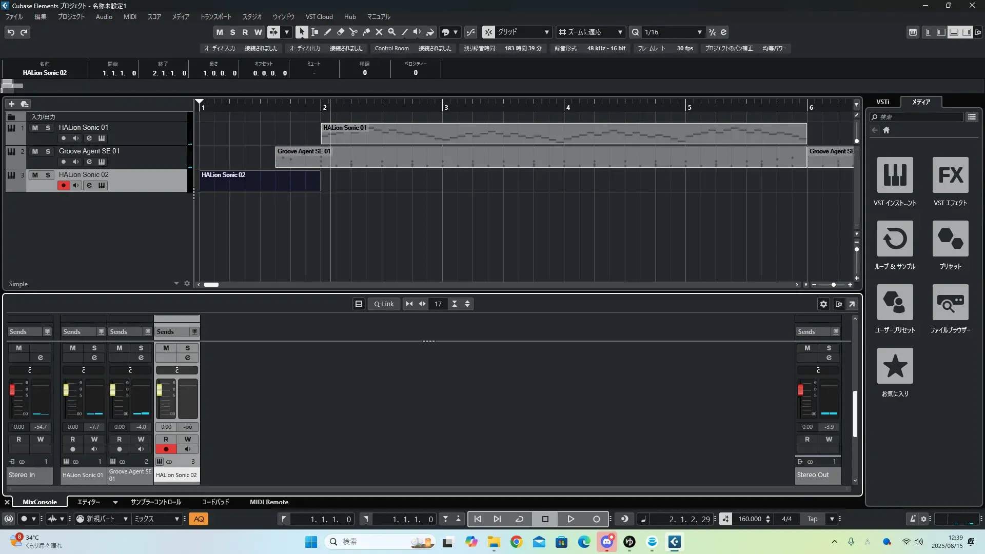Open the VST Effects FX tile
985x554 pixels.
[950, 175]
